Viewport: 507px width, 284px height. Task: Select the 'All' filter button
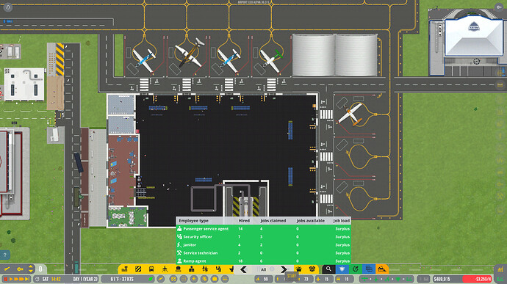(x=264, y=269)
